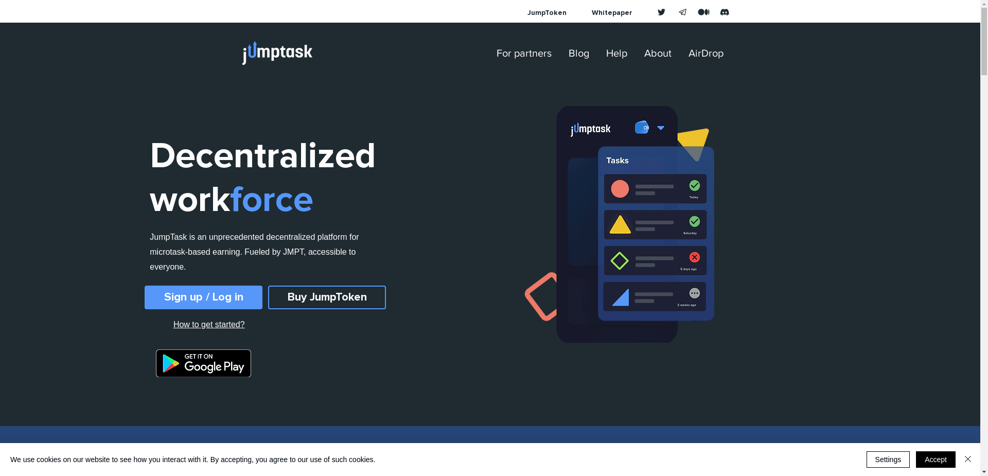
Task: Select the wallet icon in the app preview
Action: coord(641,127)
